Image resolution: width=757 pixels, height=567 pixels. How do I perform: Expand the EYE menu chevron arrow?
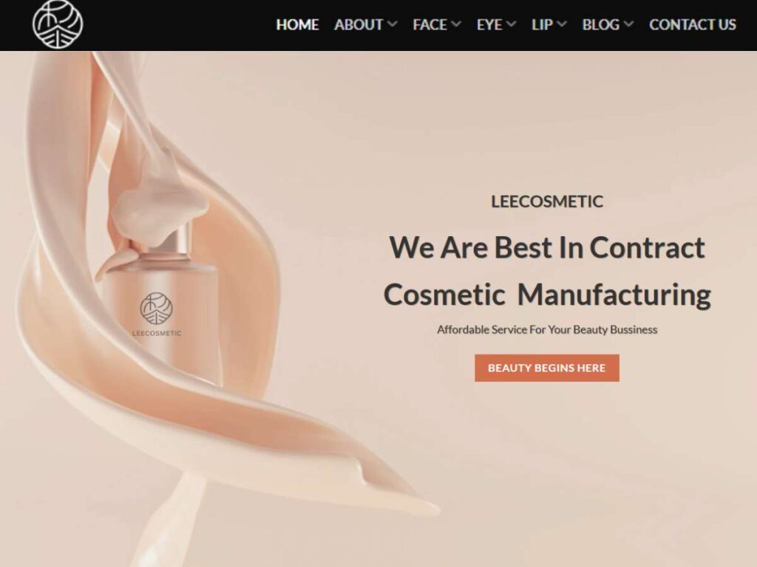(512, 24)
